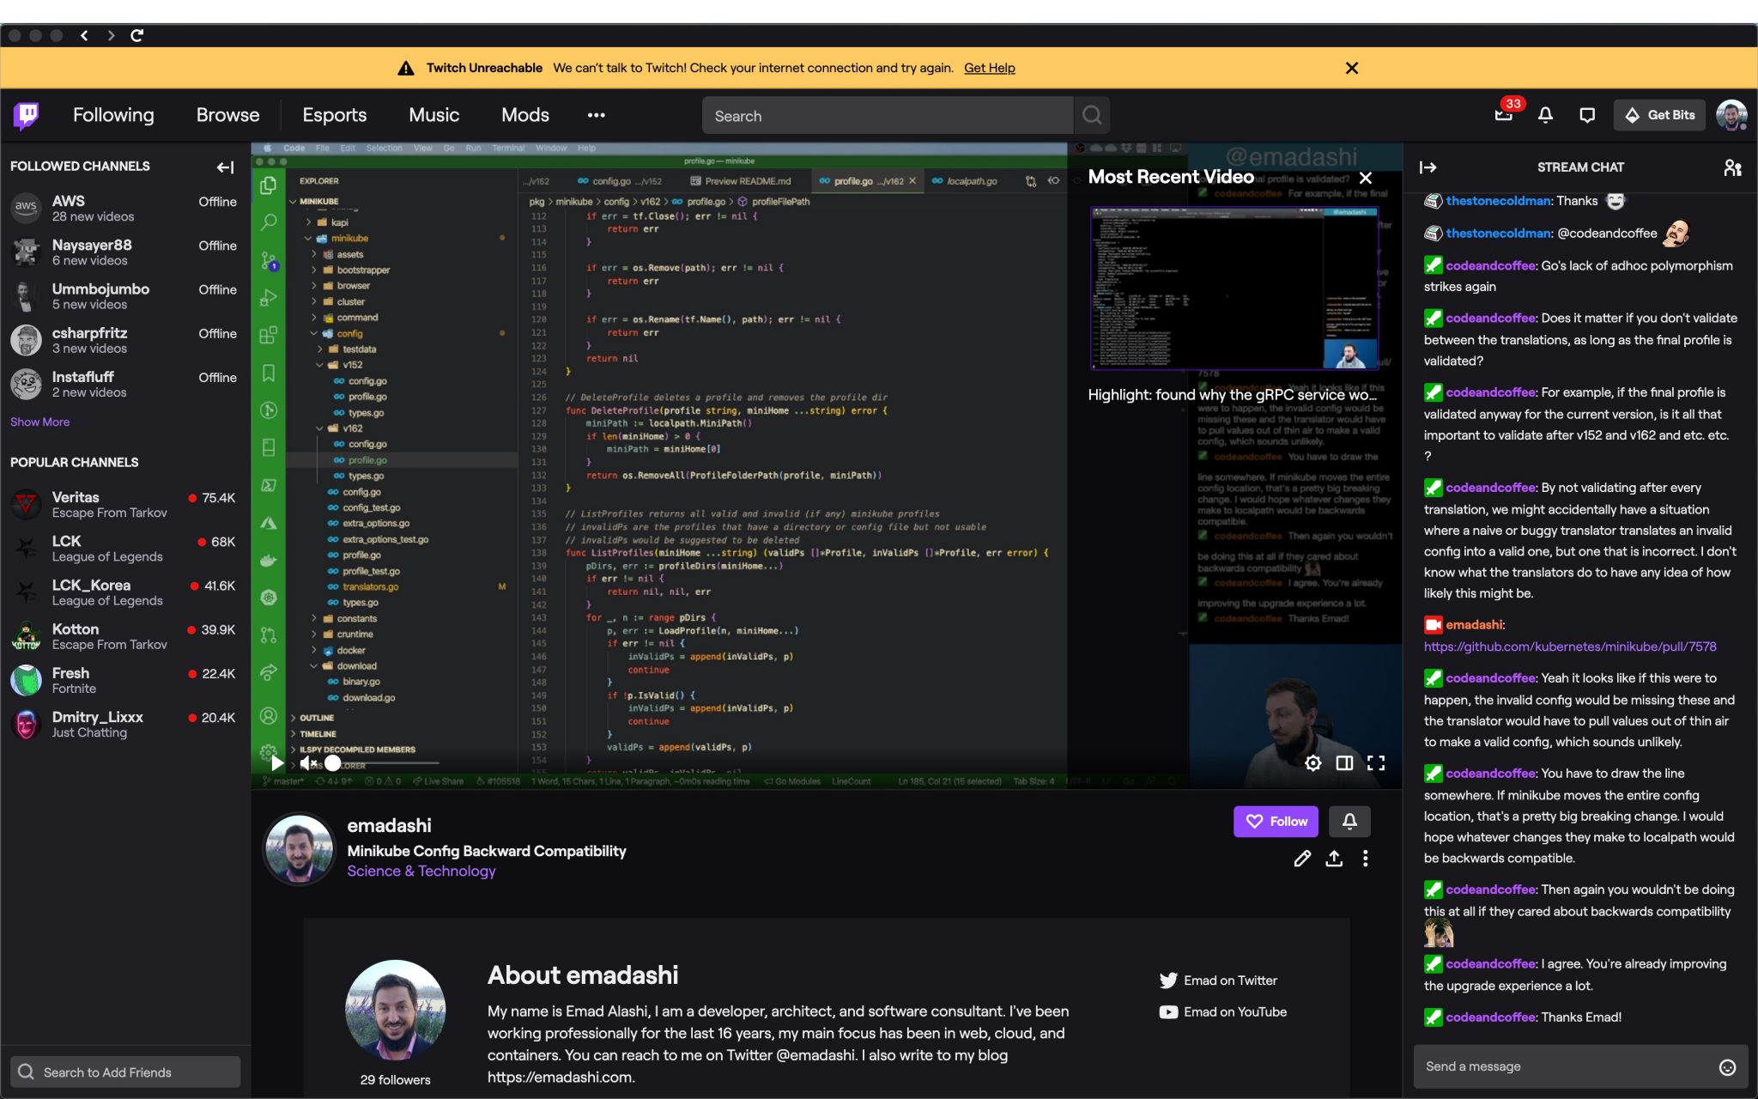Open the Browse menu in Twitch navbar
Screen dimensions: 1758x1099
[227, 115]
